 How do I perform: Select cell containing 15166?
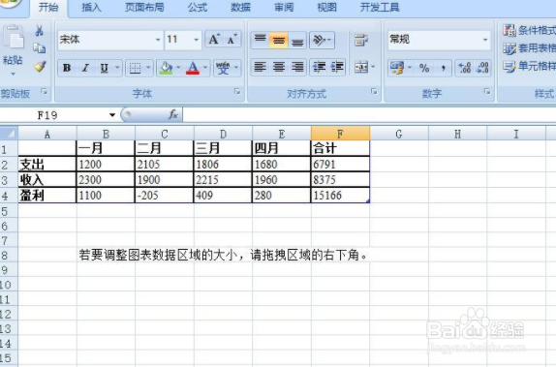point(340,195)
